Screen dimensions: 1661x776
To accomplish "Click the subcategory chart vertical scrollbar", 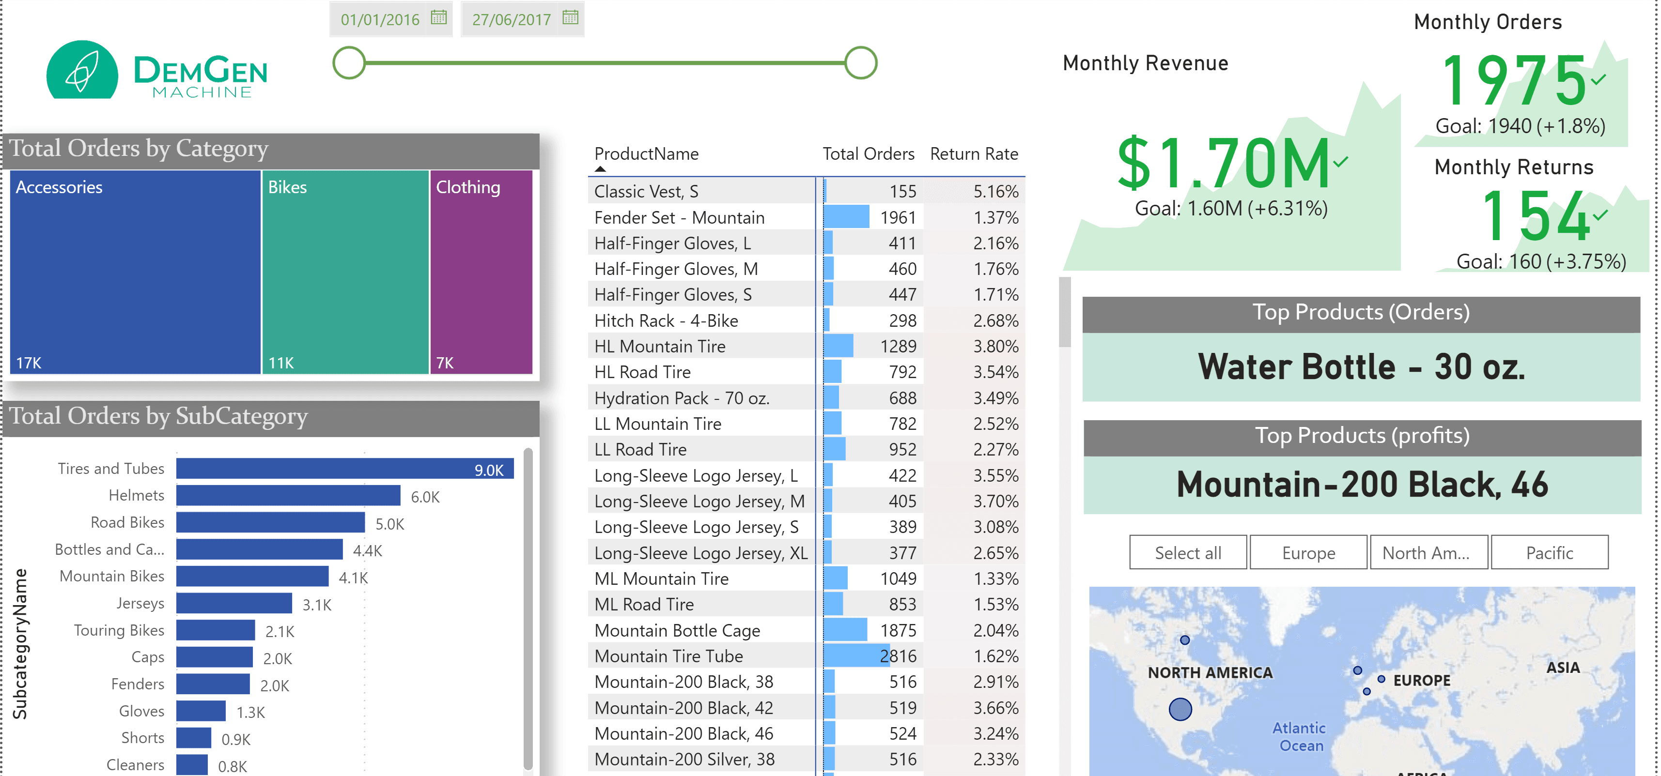I will pyautogui.click(x=528, y=606).
